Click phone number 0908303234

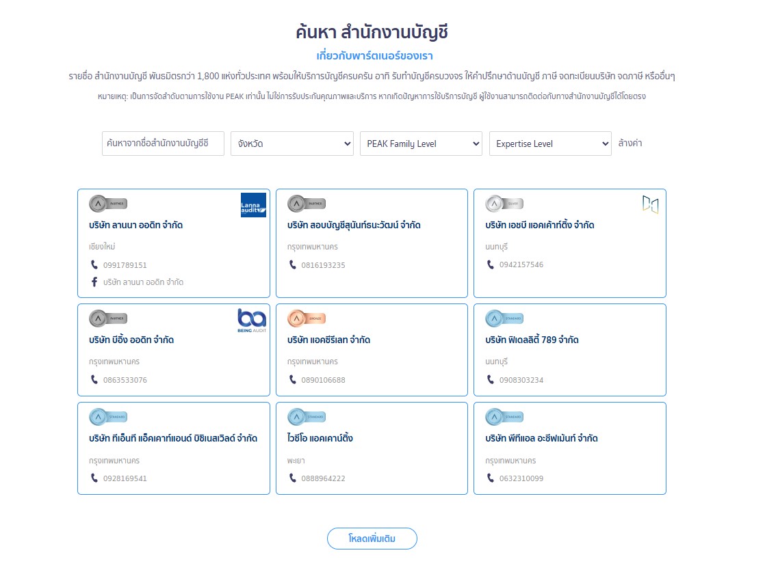click(521, 380)
